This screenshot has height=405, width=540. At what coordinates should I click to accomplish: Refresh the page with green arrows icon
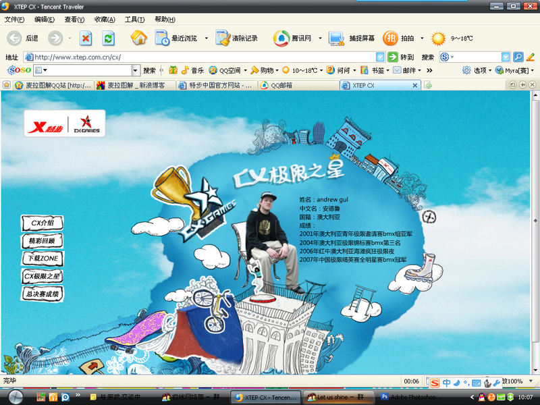pyautogui.click(x=108, y=38)
